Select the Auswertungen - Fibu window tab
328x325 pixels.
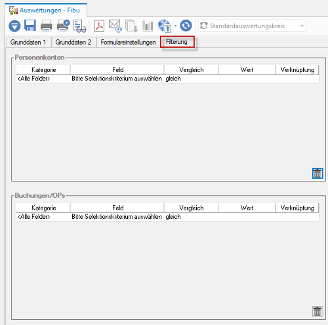coord(46,10)
